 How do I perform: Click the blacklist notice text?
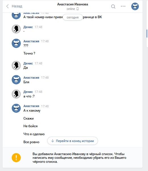pos(79,158)
